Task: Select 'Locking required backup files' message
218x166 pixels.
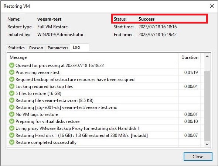Action: pyautogui.click(x=44, y=86)
